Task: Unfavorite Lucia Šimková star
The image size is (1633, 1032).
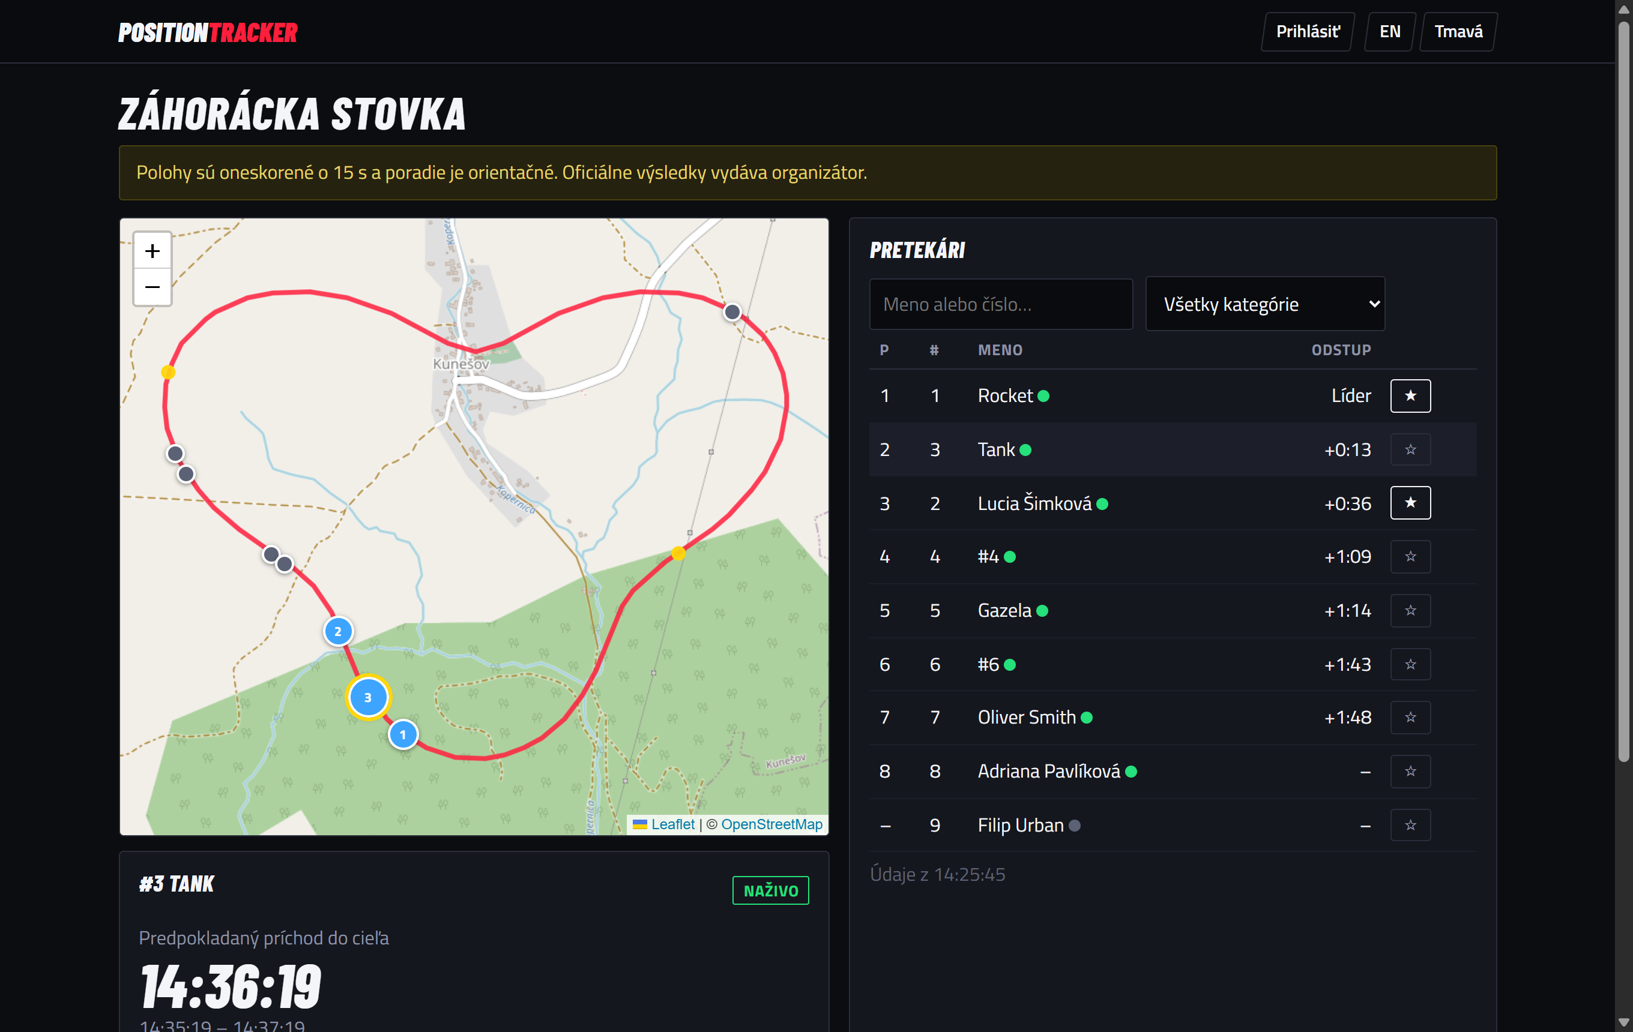Action: [1410, 503]
